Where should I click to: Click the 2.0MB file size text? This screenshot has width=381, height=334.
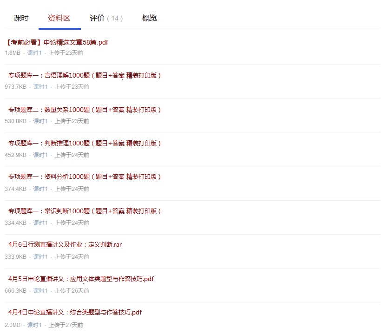pyautogui.click(x=13, y=325)
